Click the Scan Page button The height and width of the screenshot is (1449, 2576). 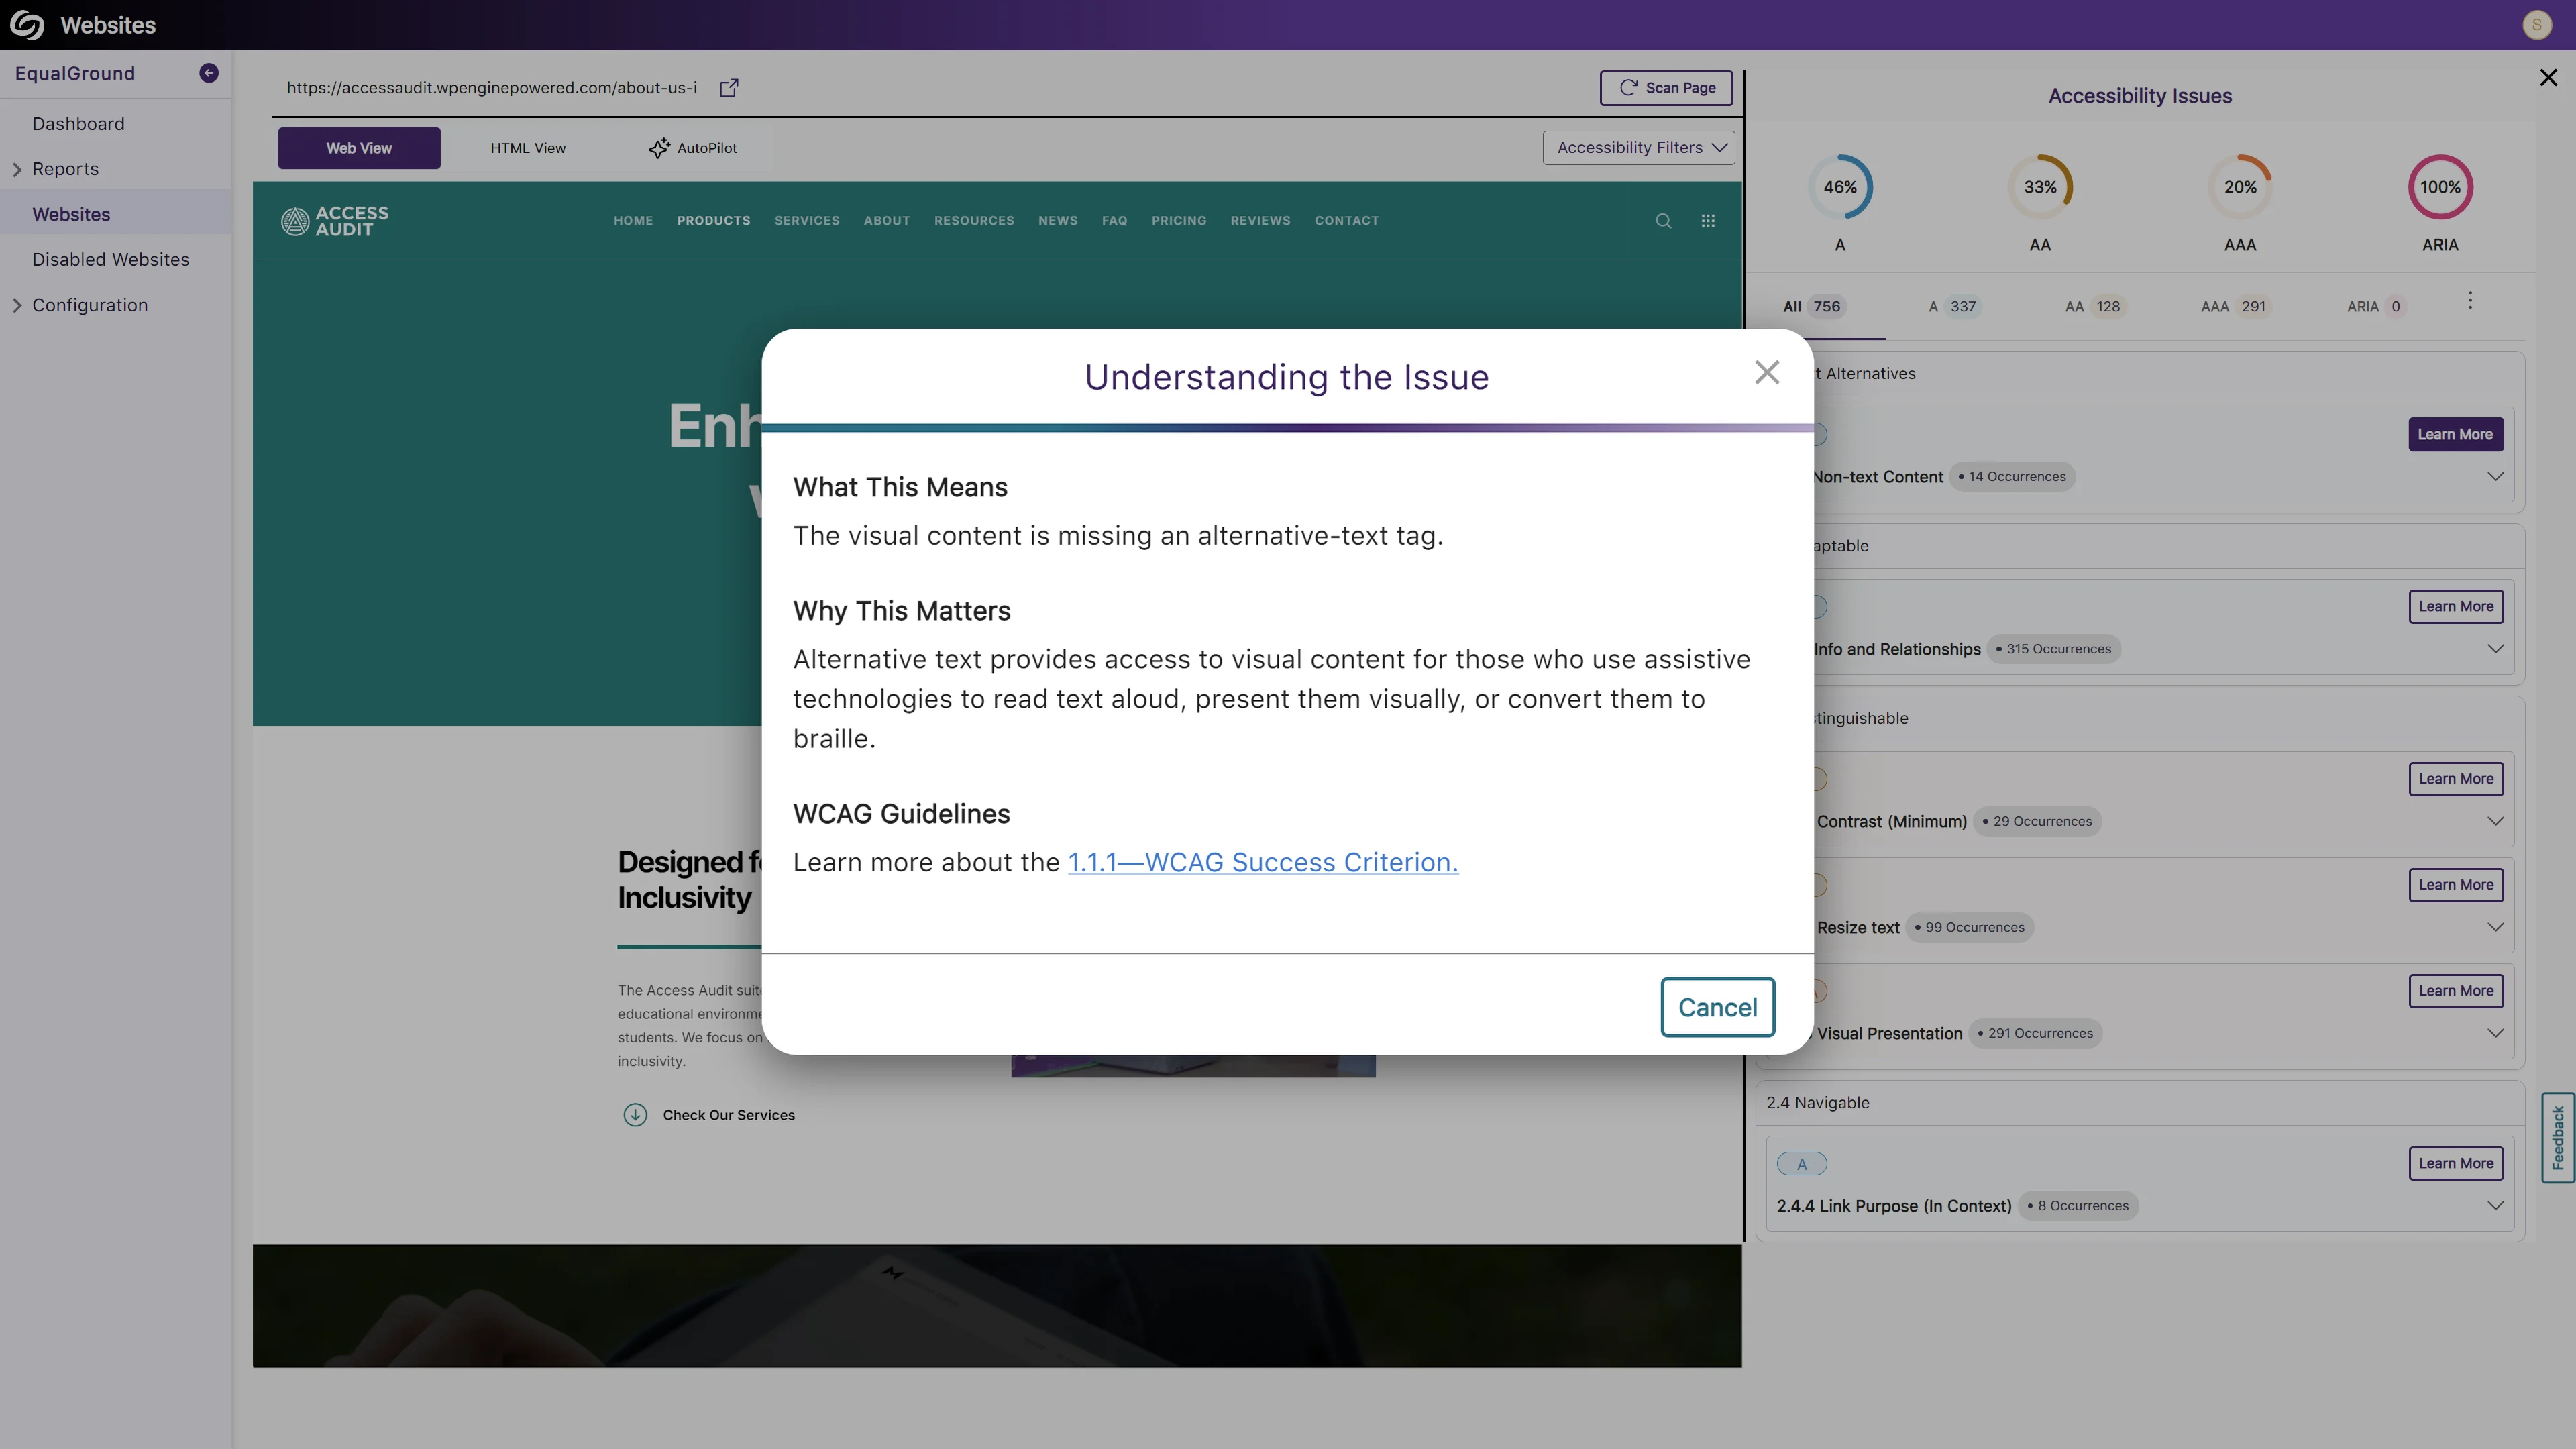click(x=1666, y=88)
